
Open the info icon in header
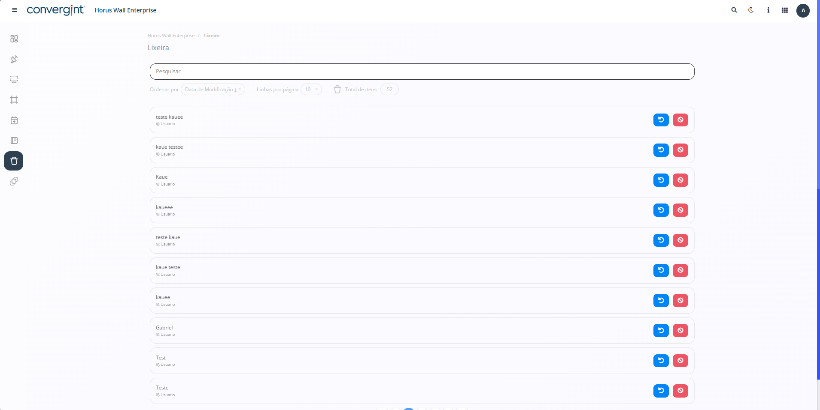click(768, 10)
